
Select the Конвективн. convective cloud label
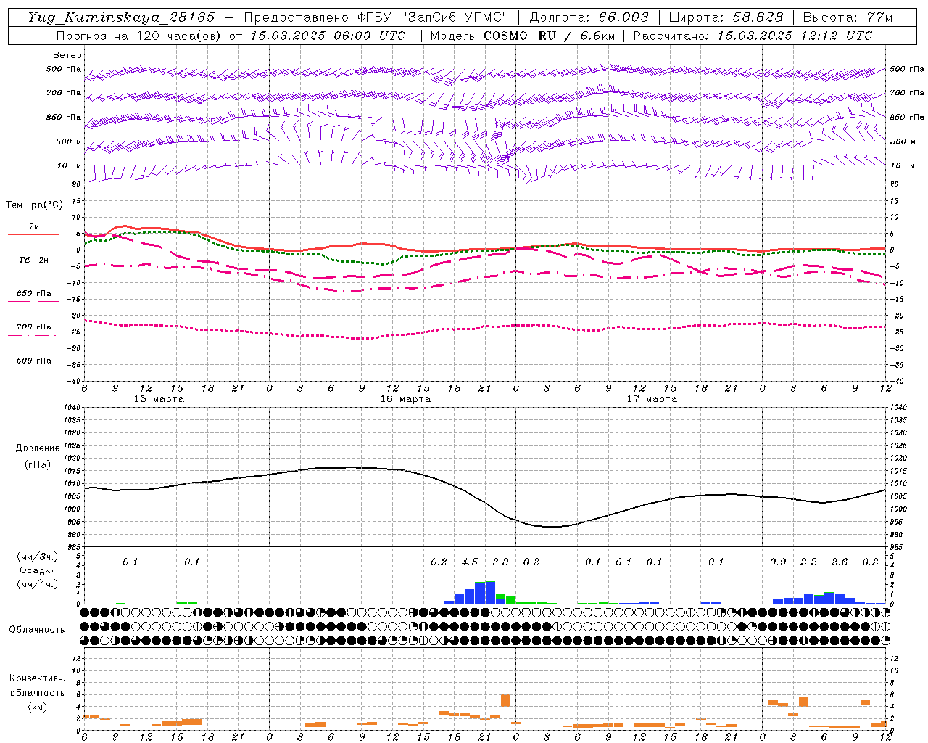click(37, 678)
